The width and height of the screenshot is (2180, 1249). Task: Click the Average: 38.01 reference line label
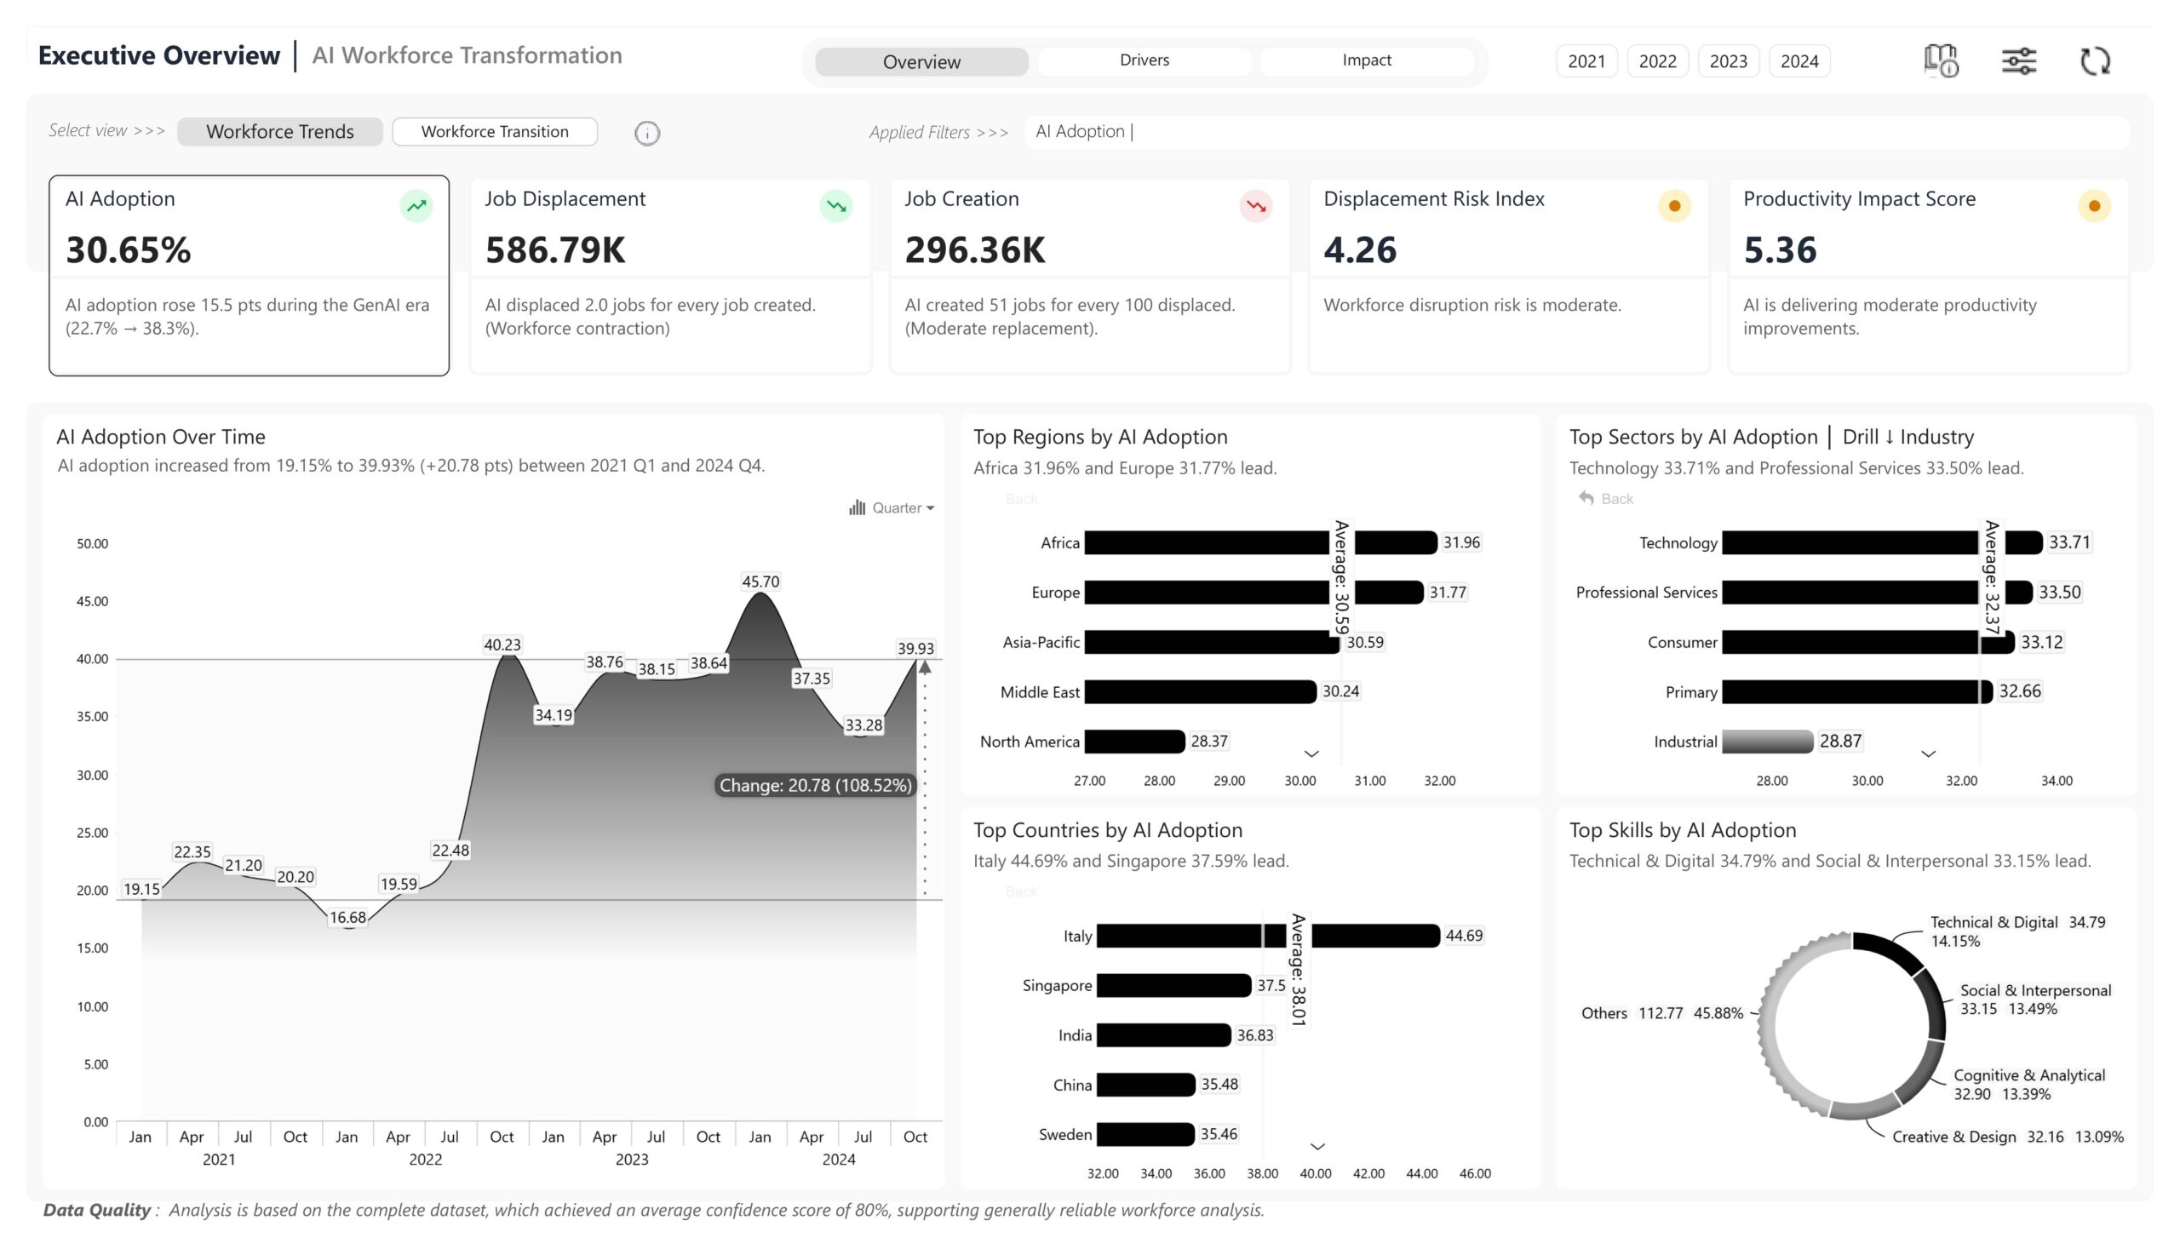[1298, 971]
